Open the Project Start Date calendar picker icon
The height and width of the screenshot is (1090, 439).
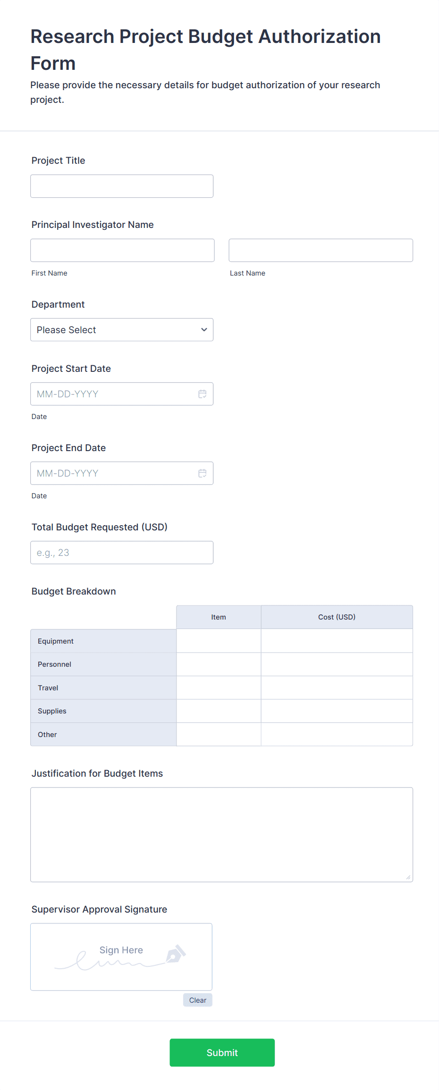pos(203,394)
